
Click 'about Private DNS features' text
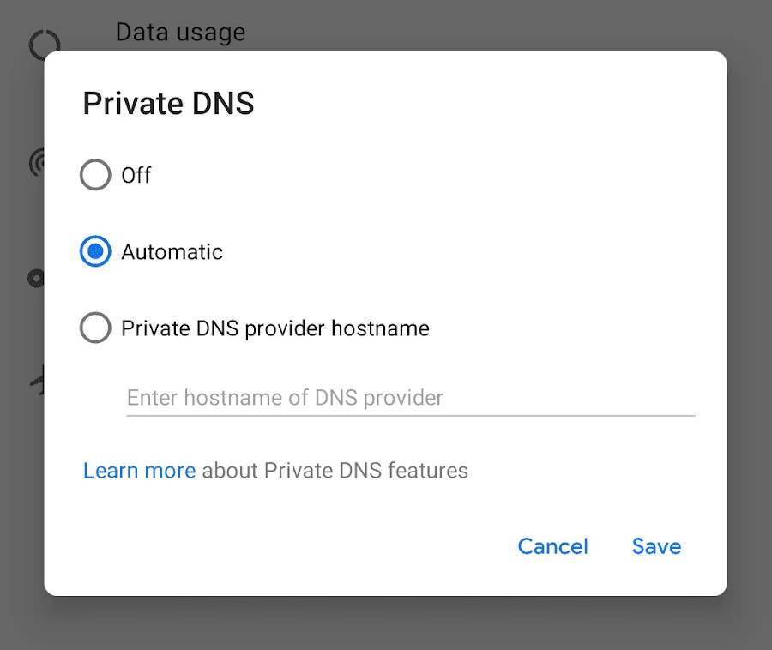pyautogui.click(x=335, y=471)
